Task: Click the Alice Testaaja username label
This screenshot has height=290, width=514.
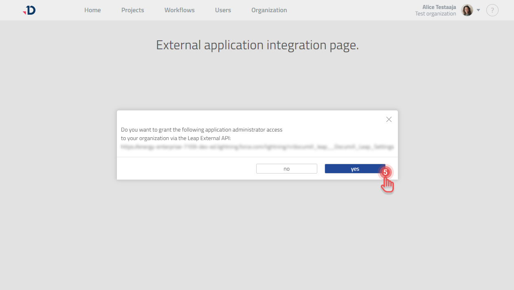Action: click(x=439, y=7)
